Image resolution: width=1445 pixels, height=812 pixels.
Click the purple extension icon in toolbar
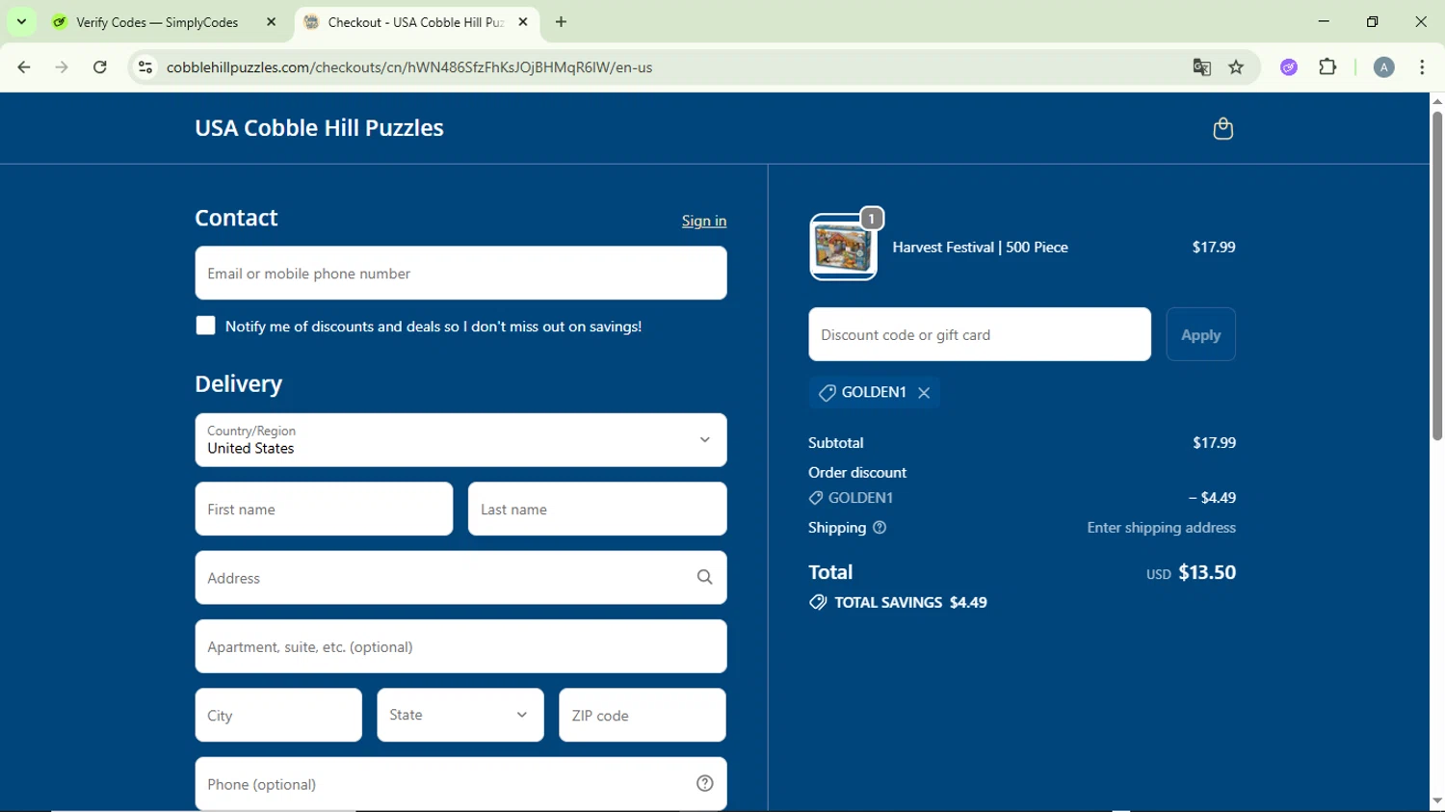(x=1289, y=67)
